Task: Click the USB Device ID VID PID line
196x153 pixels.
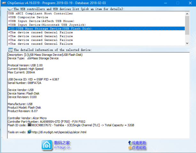Action: point(33,79)
